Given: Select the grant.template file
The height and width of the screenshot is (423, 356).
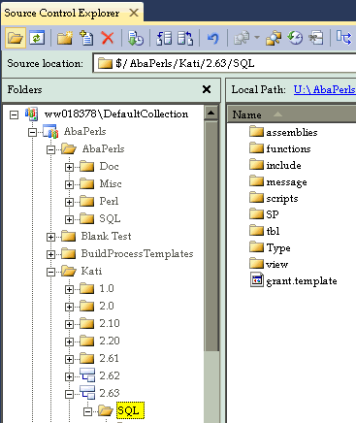Looking at the screenshot, I should 302,281.
